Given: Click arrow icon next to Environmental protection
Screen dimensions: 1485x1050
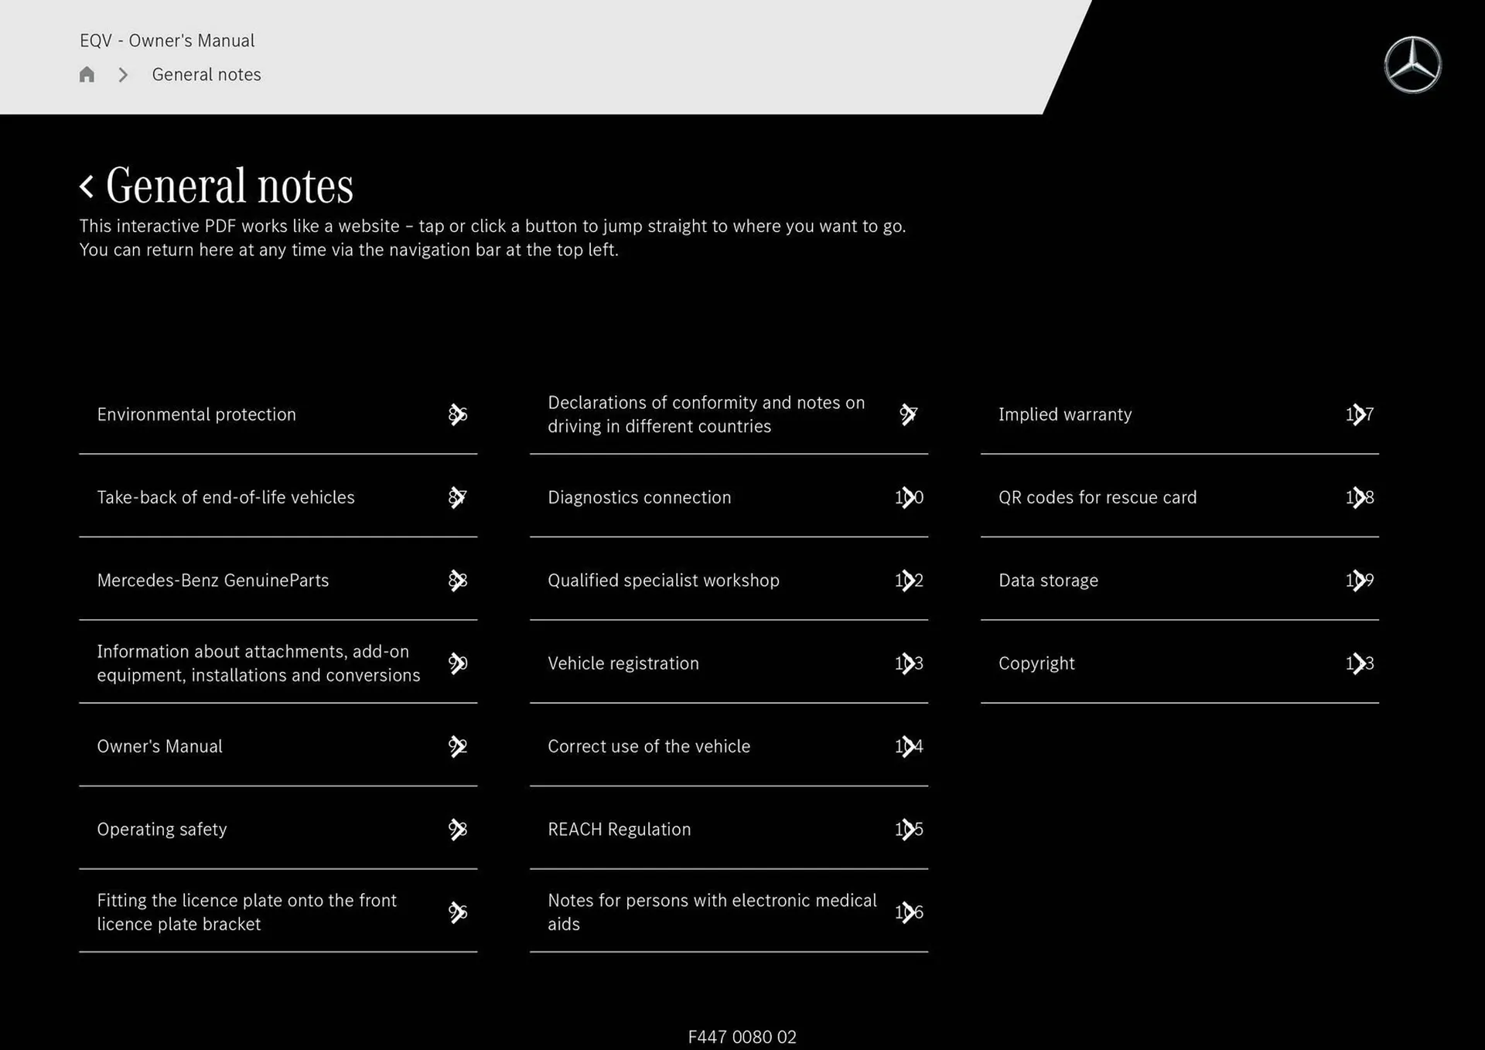Looking at the screenshot, I should [458, 414].
